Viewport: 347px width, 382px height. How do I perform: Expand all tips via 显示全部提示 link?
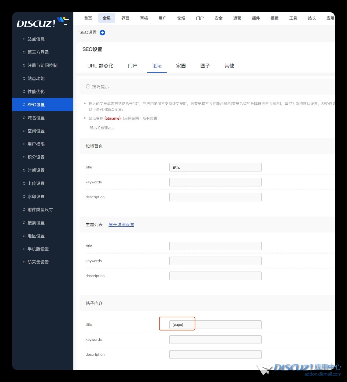click(102, 128)
